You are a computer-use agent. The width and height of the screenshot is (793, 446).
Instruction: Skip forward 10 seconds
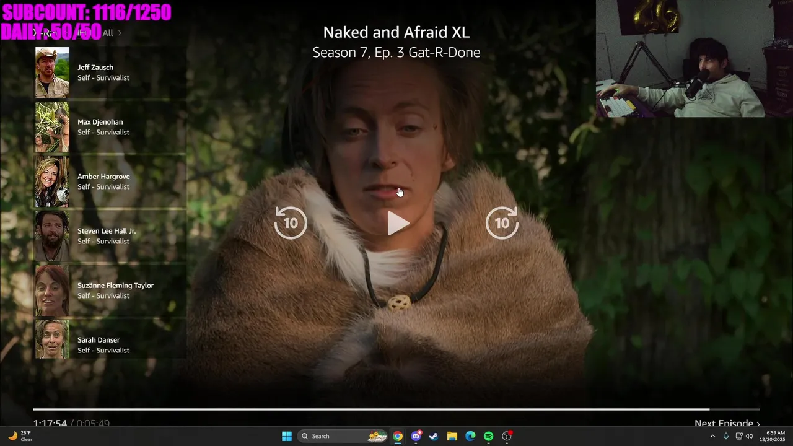502,222
